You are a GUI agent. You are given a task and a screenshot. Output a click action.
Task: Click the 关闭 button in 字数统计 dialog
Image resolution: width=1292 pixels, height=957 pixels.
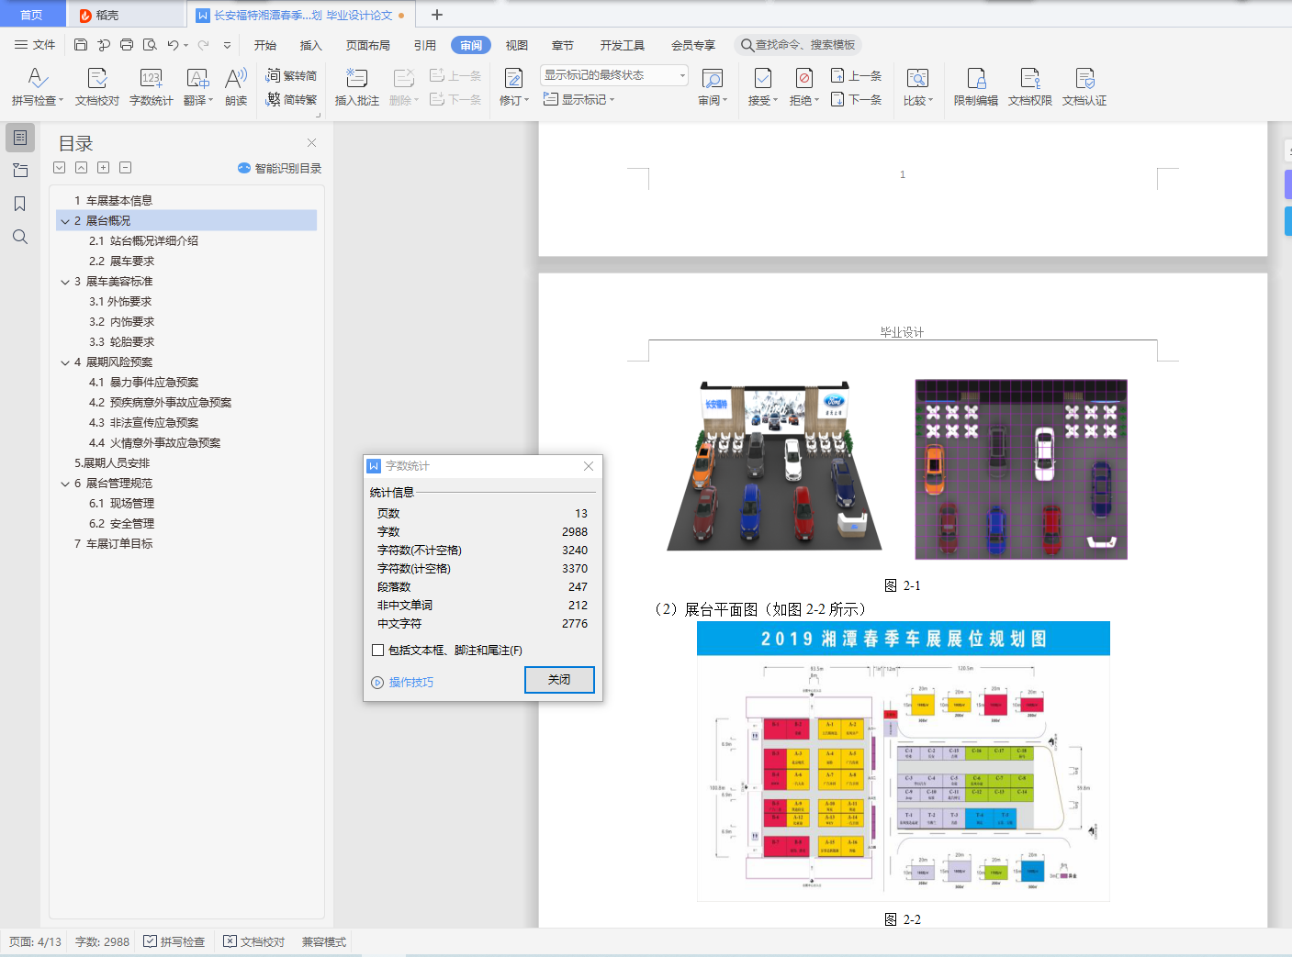coord(559,680)
